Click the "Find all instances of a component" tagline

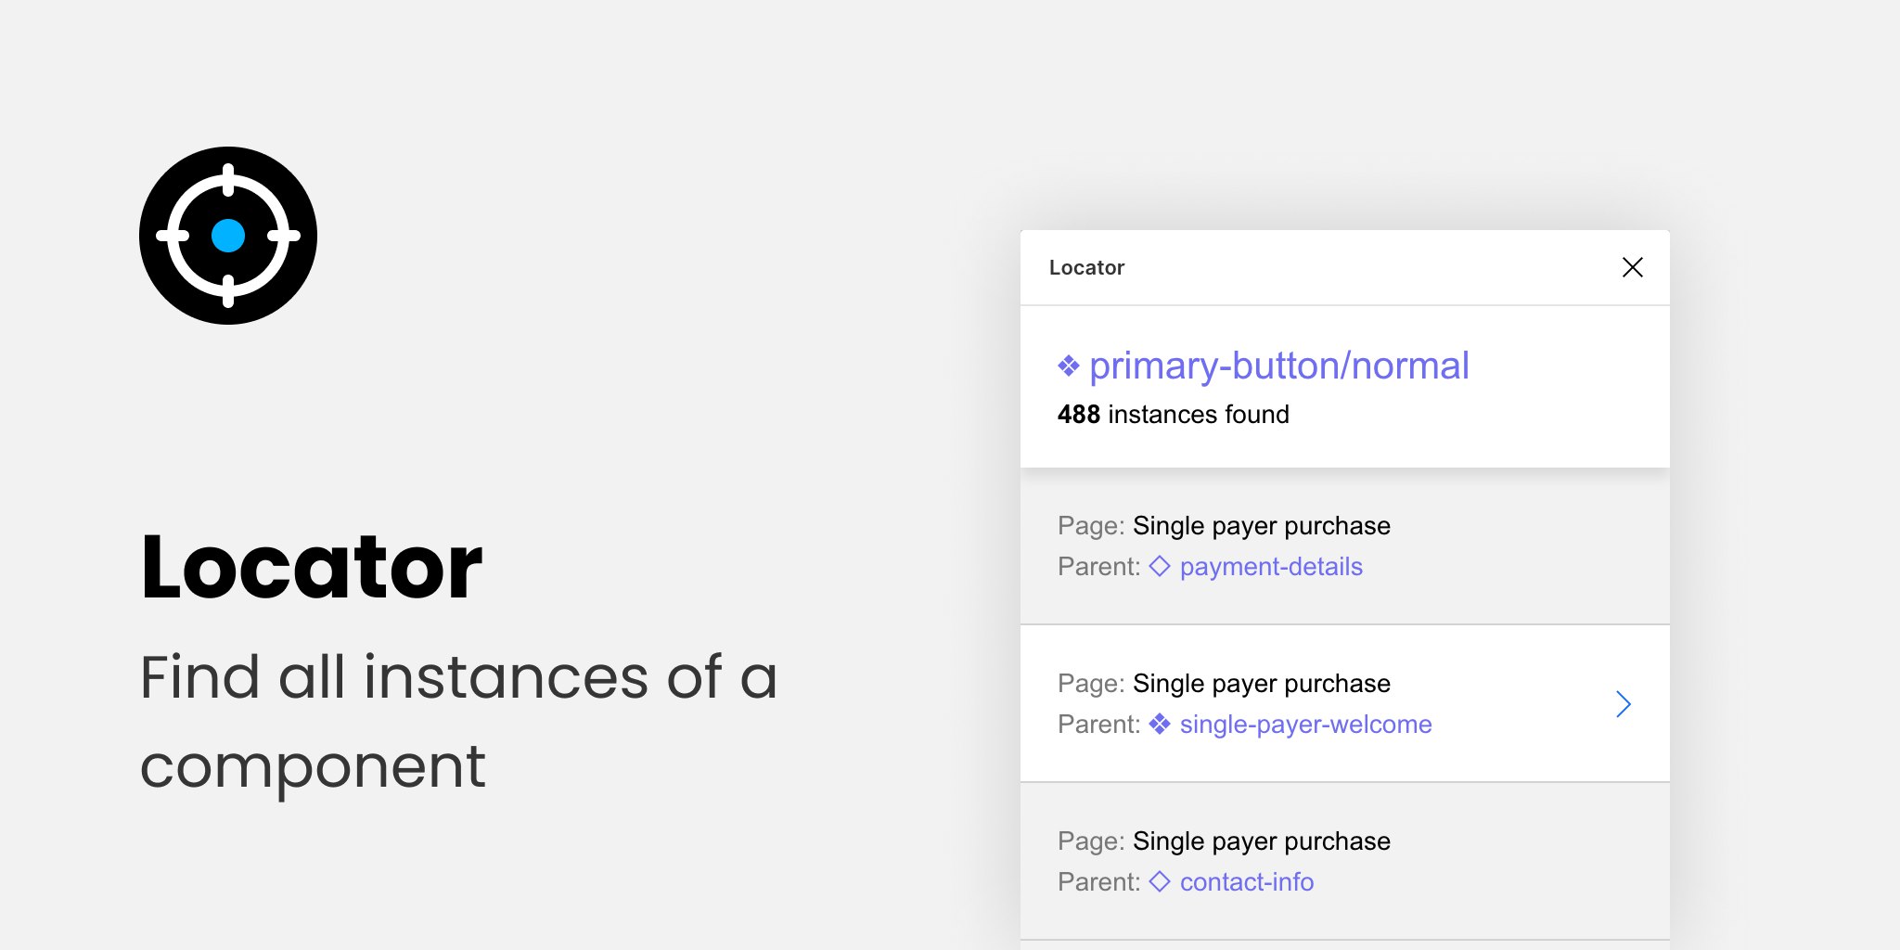pos(458,721)
